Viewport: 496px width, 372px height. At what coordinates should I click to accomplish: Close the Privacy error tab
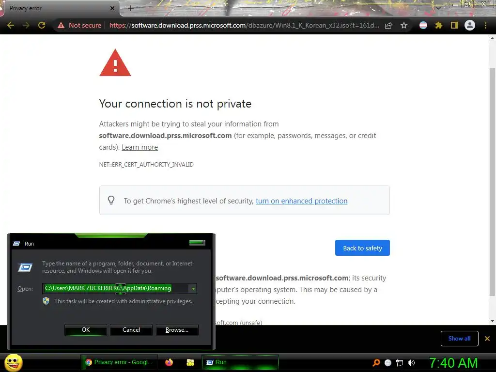tap(112, 9)
